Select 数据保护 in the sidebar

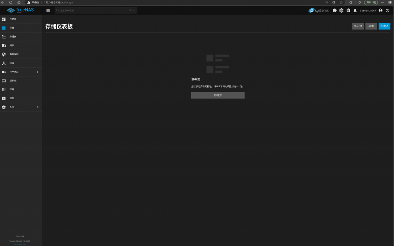coord(14,54)
